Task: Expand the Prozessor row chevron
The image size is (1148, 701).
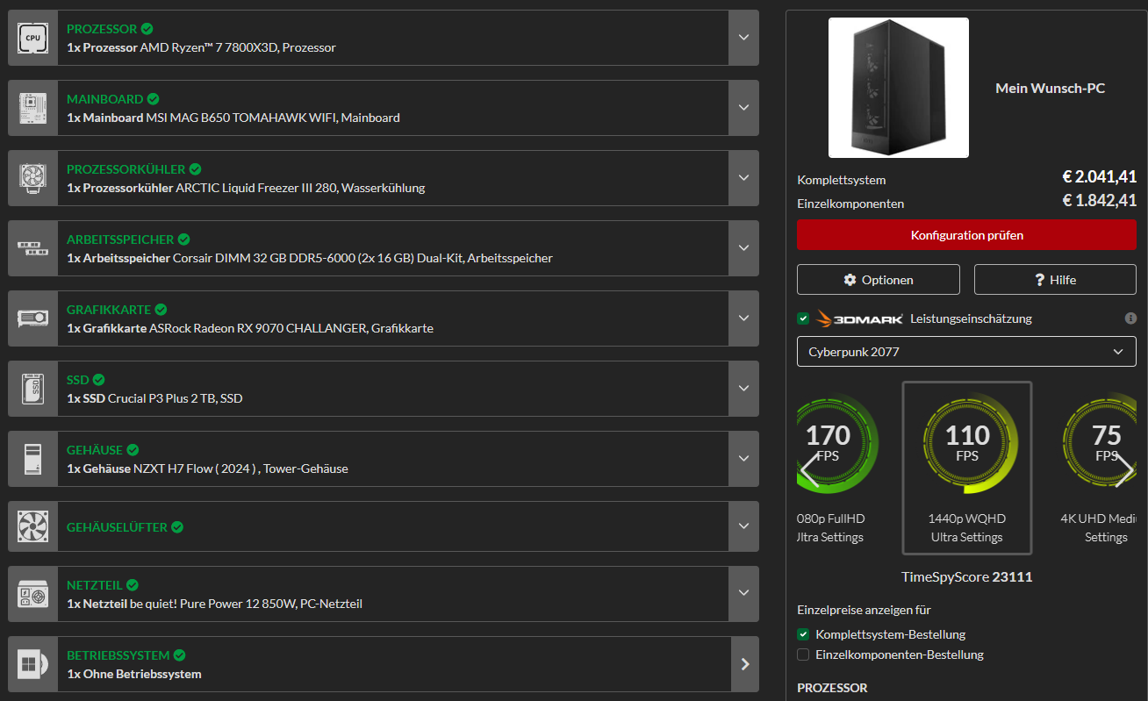Action: coord(743,38)
